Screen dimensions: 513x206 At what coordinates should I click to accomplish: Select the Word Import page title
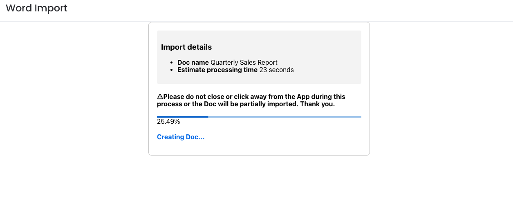tap(37, 8)
